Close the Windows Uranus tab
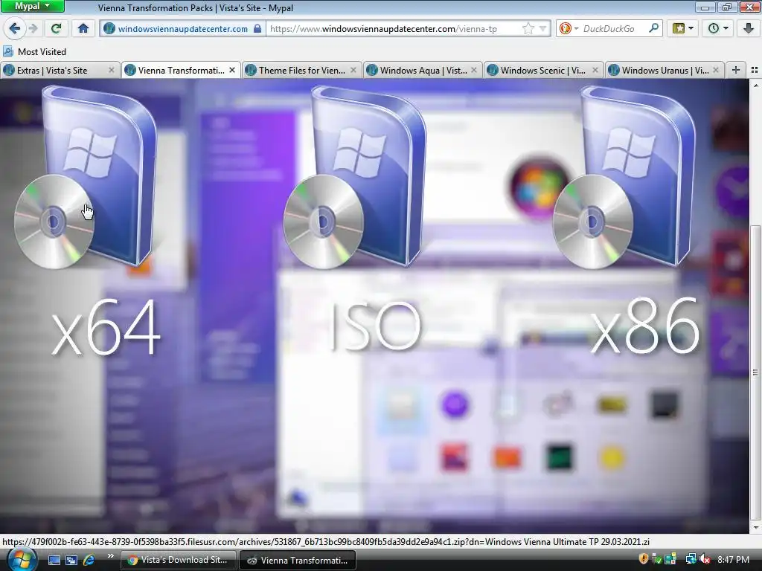The width and height of the screenshot is (762, 571). point(716,71)
